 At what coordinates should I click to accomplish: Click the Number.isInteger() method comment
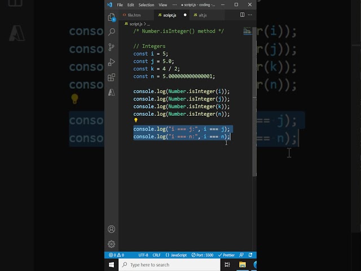pos(178,31)
